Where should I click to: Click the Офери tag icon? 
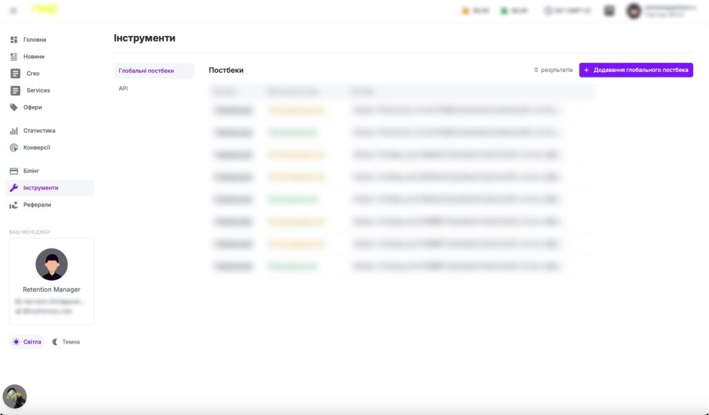[x=14, y=107]
